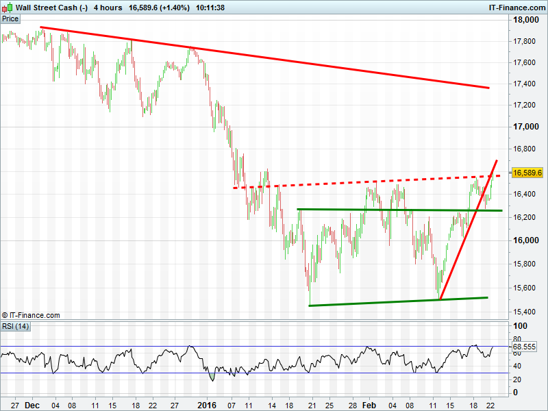Click the 16,400 price axis label
Screen dimensions: 548x411
[x=524, y=194]
